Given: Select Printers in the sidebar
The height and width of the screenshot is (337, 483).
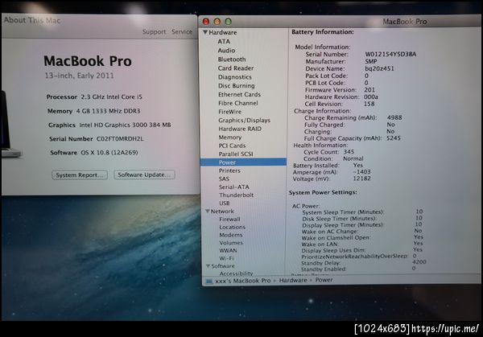Looking at the screenshot, I should click(229, 171).
